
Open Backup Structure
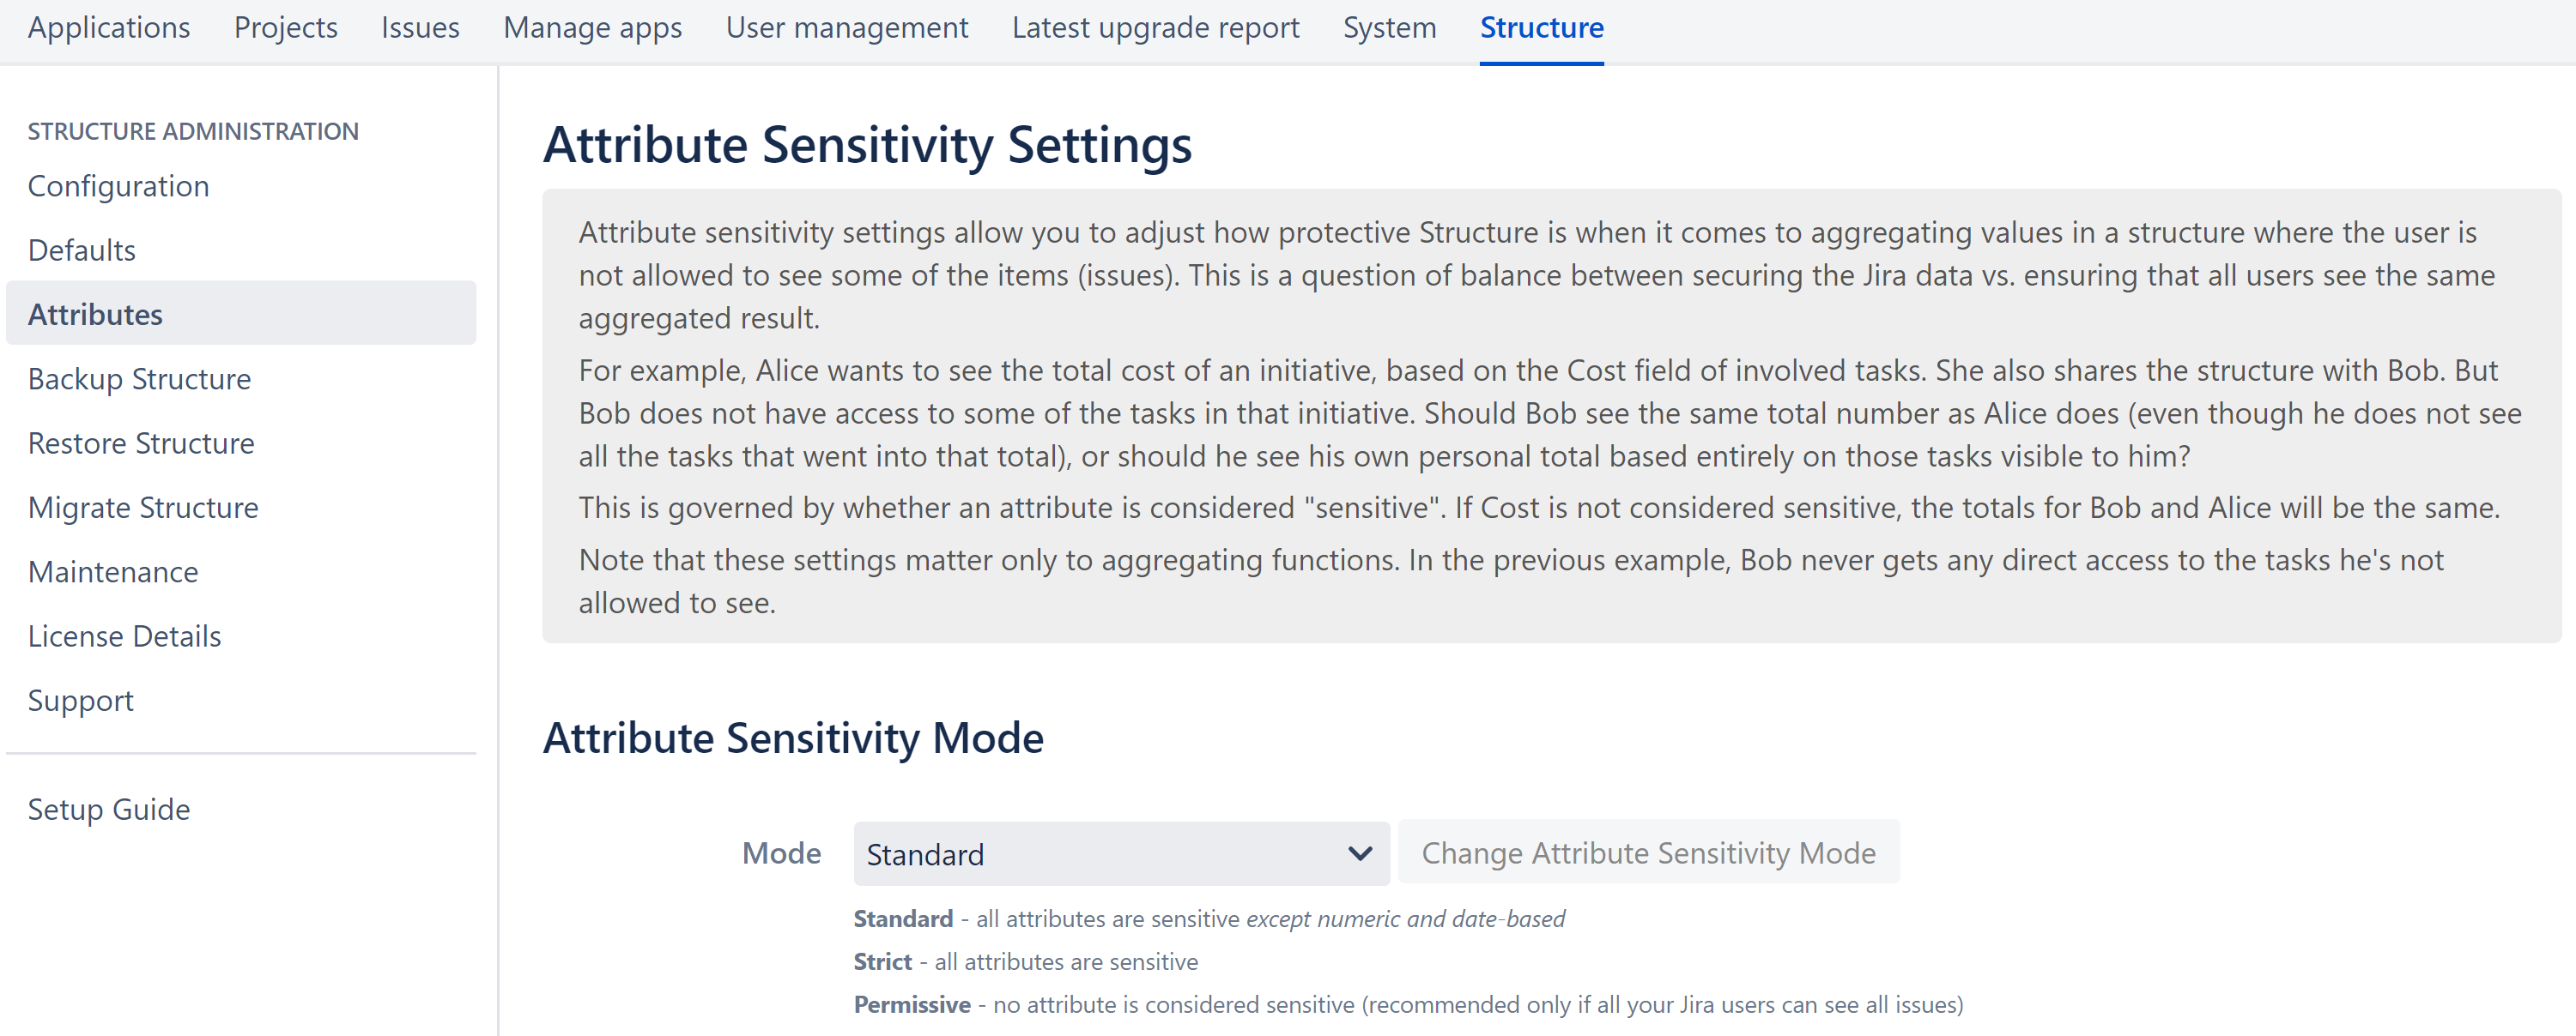pyautogui.click(x=139, y=378)
